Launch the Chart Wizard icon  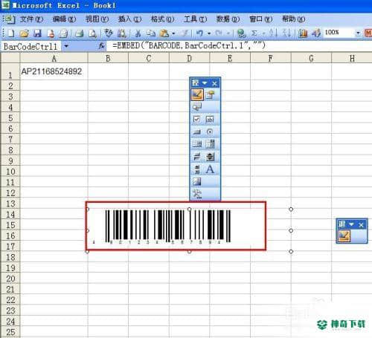303,33
